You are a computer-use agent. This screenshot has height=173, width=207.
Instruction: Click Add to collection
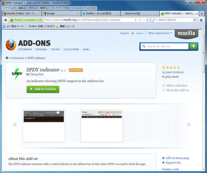(x=175, y=86)
